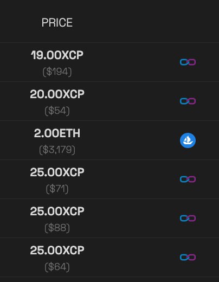Sort by the PRICE column header

pyautogui.click(x=57, y=23)
